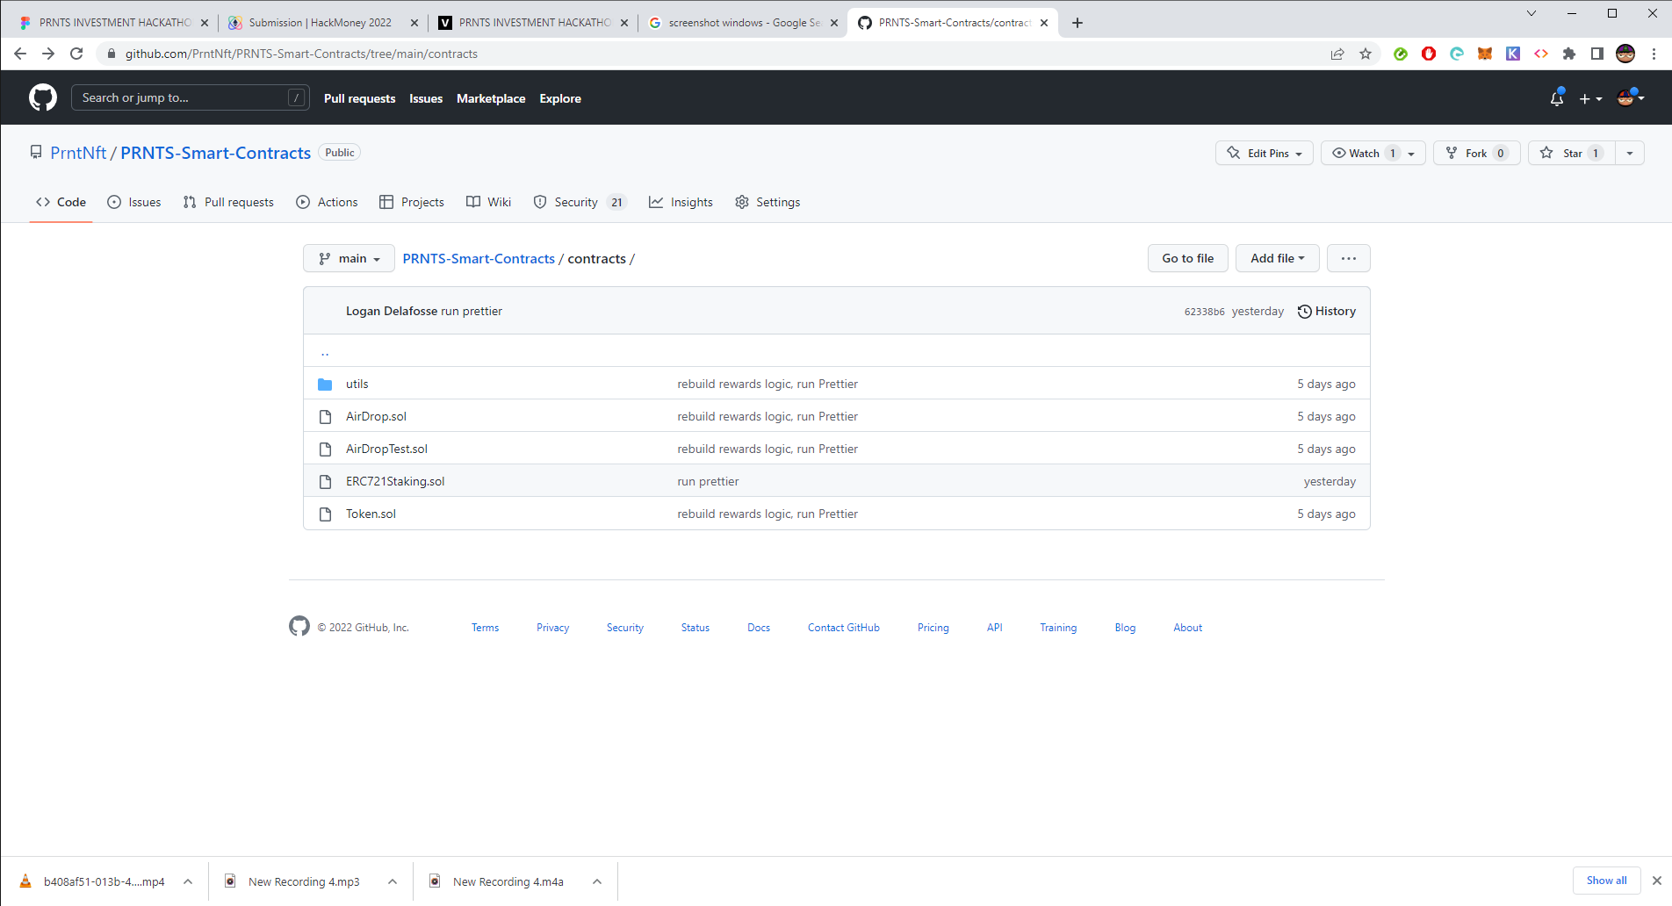Open the plus create-new dropdown
The height and width of the screenshot is (906, 1672).
click(x=1590, y=98)
